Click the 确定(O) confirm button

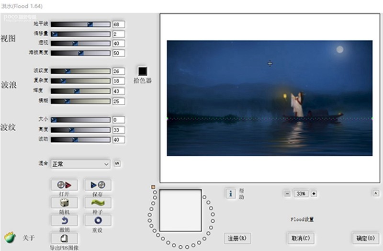[x=366, y=238]
